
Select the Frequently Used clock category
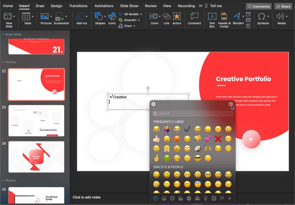pos(155,198)
